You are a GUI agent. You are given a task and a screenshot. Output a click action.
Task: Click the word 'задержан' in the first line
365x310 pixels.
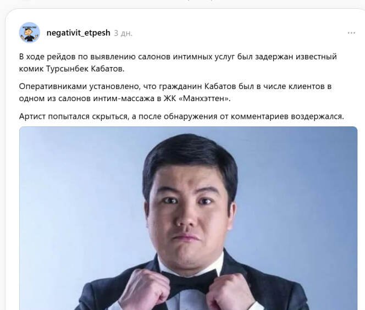click(274, 57)
